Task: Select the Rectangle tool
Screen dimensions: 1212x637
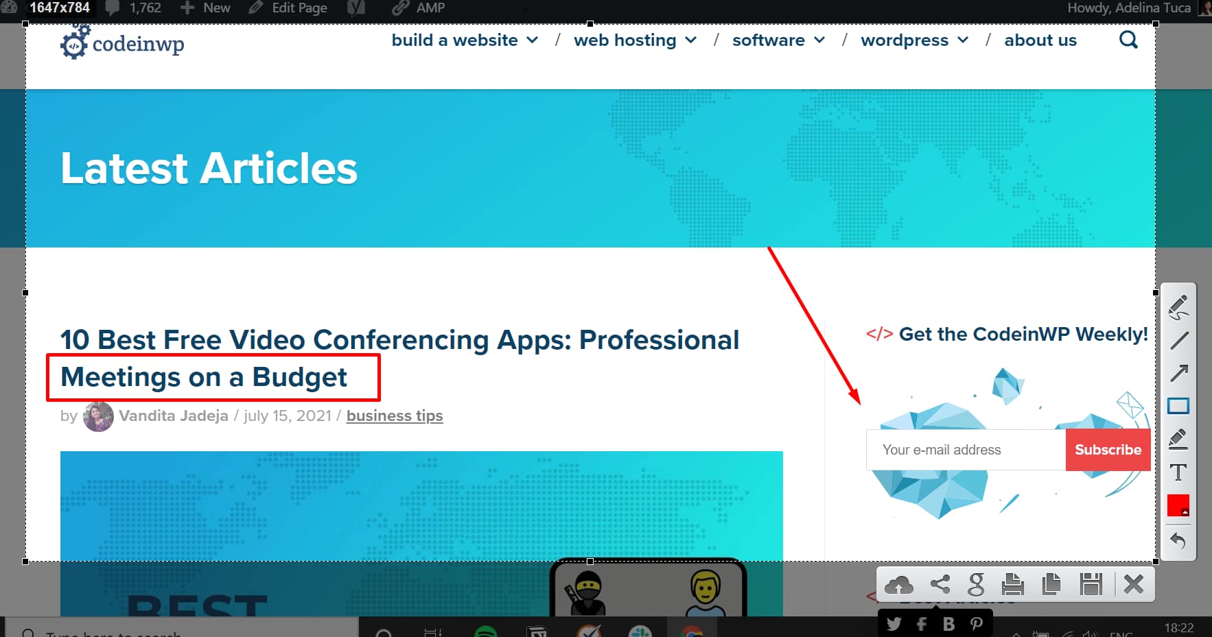Action: click(x=1178, y=406)
